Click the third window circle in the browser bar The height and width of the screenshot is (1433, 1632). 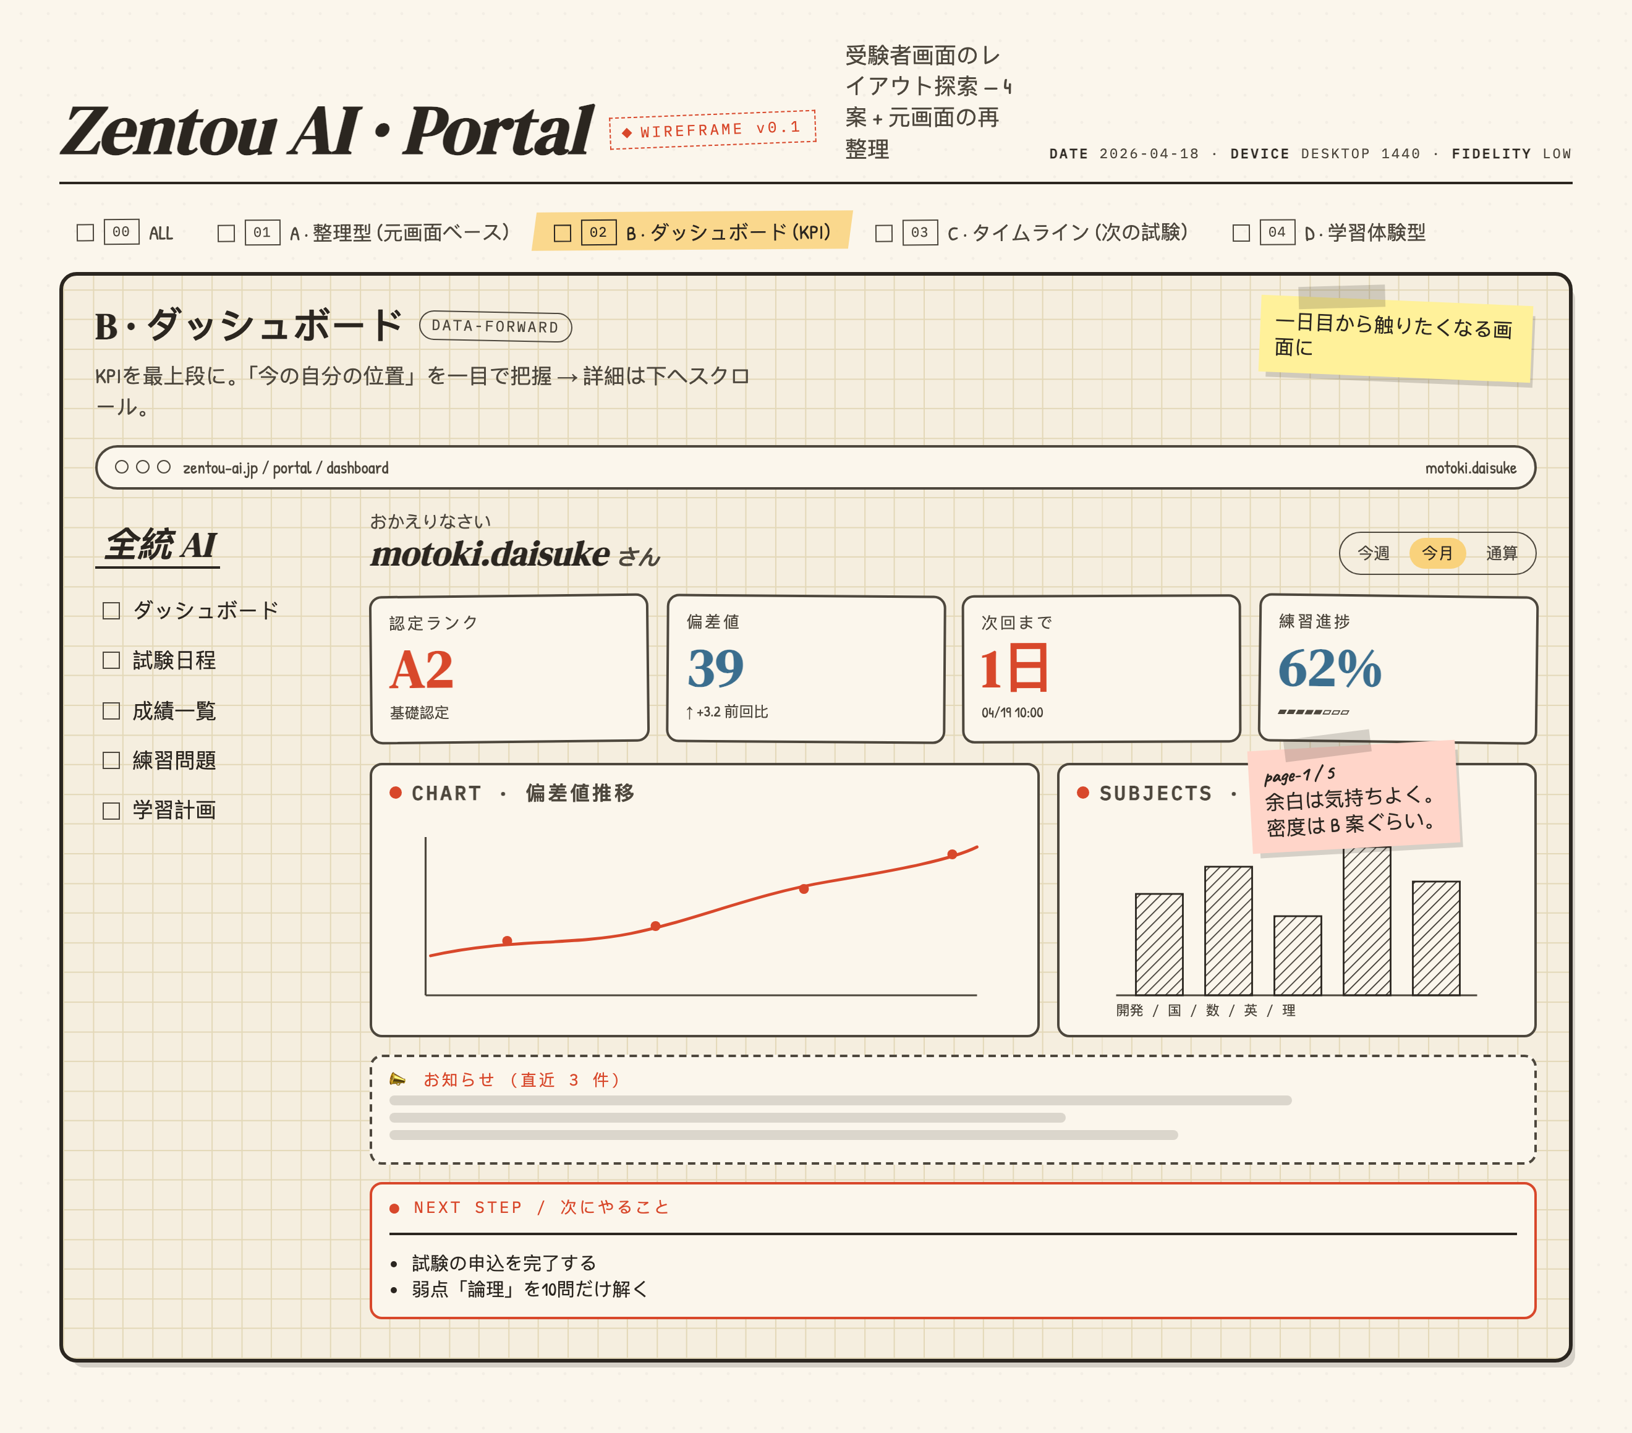click(x=164, y=467)
